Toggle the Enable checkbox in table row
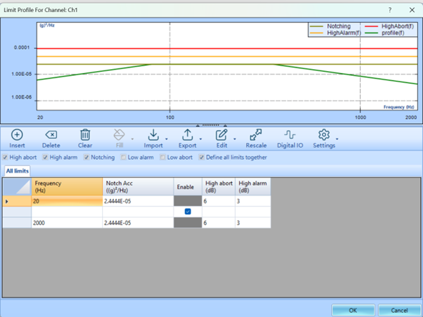 tap(188, 211)
